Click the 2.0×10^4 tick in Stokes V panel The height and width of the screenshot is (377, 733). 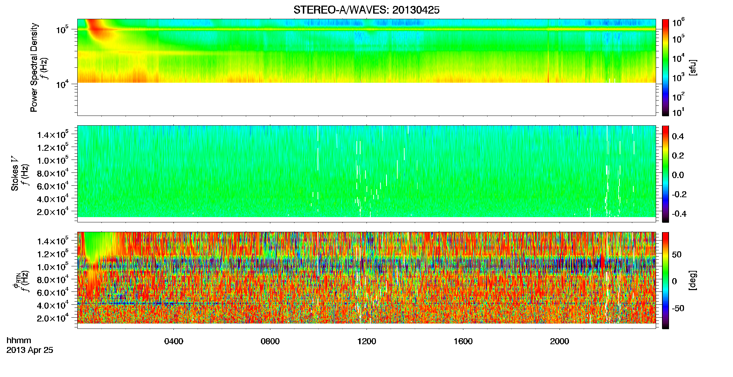(x=52, y=212)
